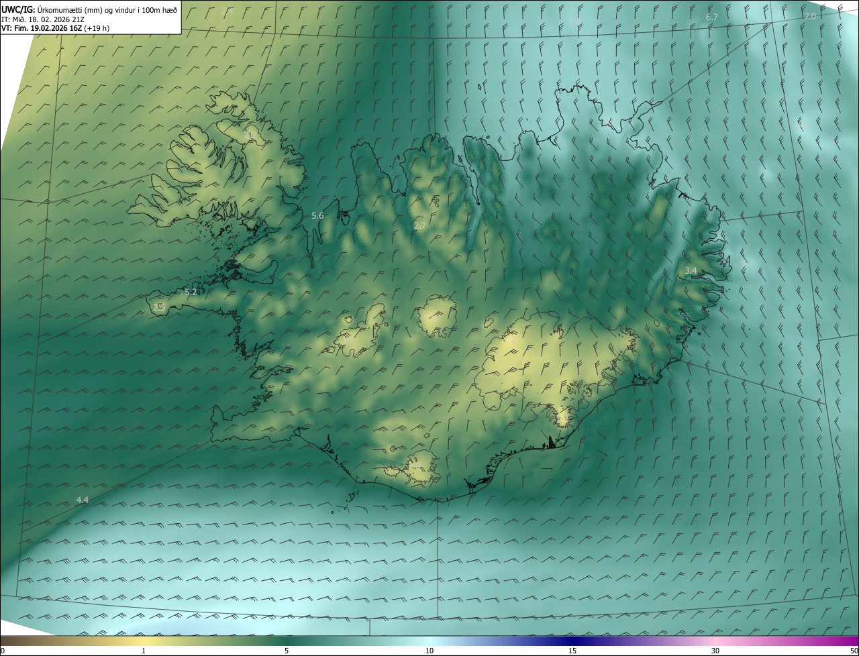This screenshot has height=656, width=859.
Task: Click the 5.6 value label on the map
Action: 317,216
